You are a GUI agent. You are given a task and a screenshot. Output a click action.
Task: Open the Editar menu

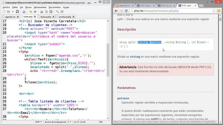click(x=15, y=7)
